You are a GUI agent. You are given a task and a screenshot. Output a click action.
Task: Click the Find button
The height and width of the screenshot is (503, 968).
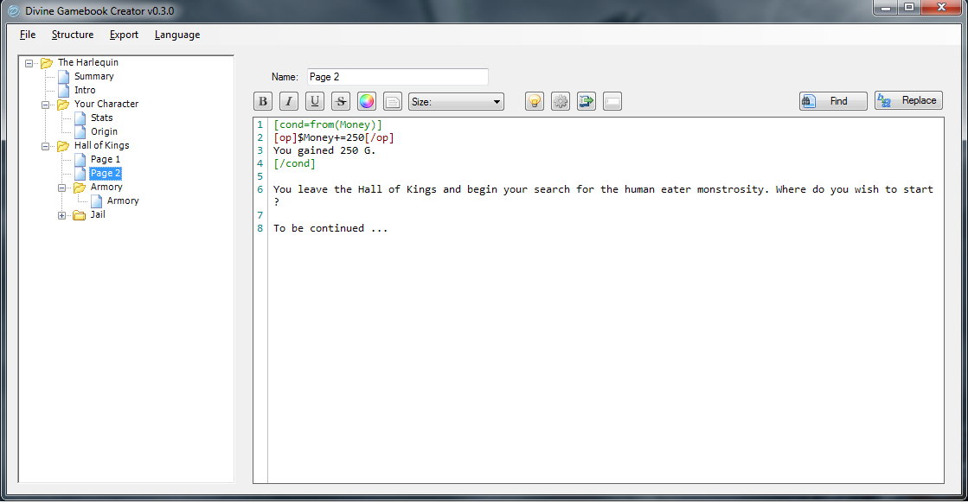833,101
